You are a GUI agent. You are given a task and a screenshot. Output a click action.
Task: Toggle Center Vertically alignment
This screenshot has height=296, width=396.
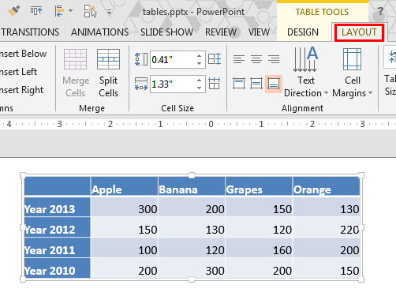point(256,84)
